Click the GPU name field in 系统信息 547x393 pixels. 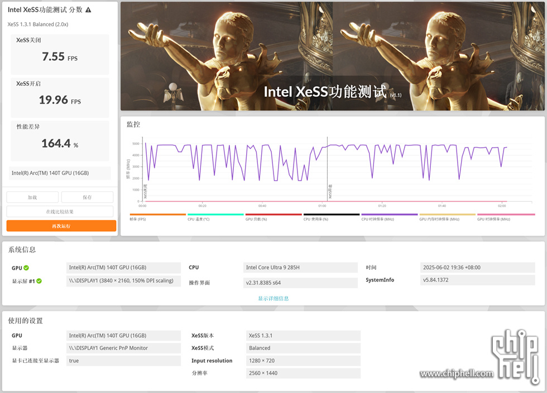(123, 268)
